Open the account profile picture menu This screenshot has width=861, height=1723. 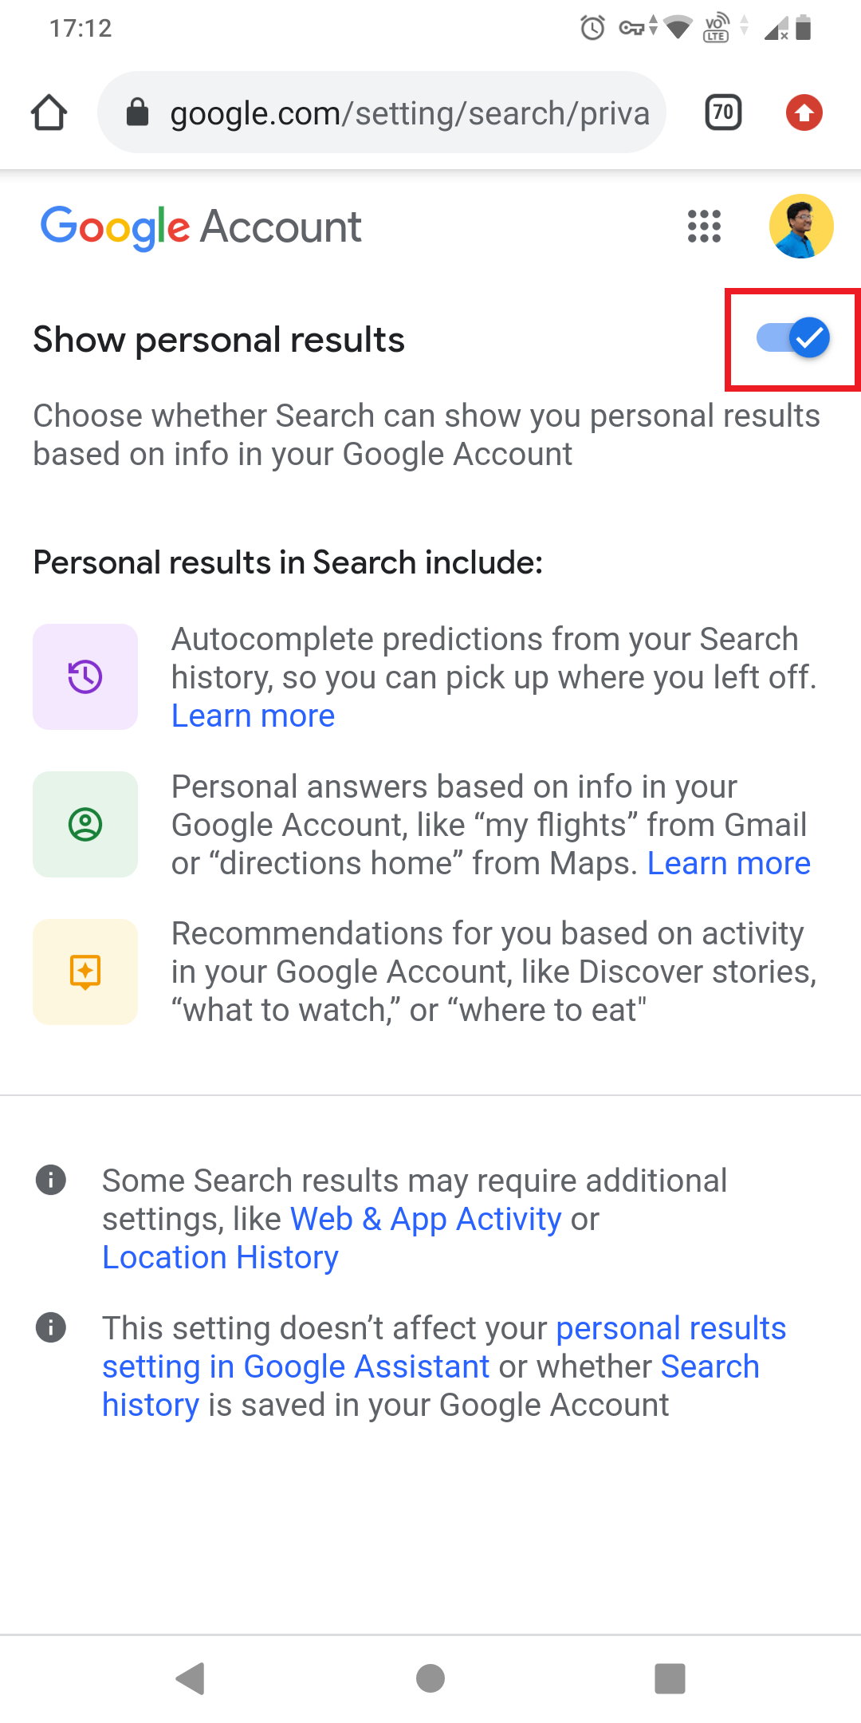pos(801,227)
